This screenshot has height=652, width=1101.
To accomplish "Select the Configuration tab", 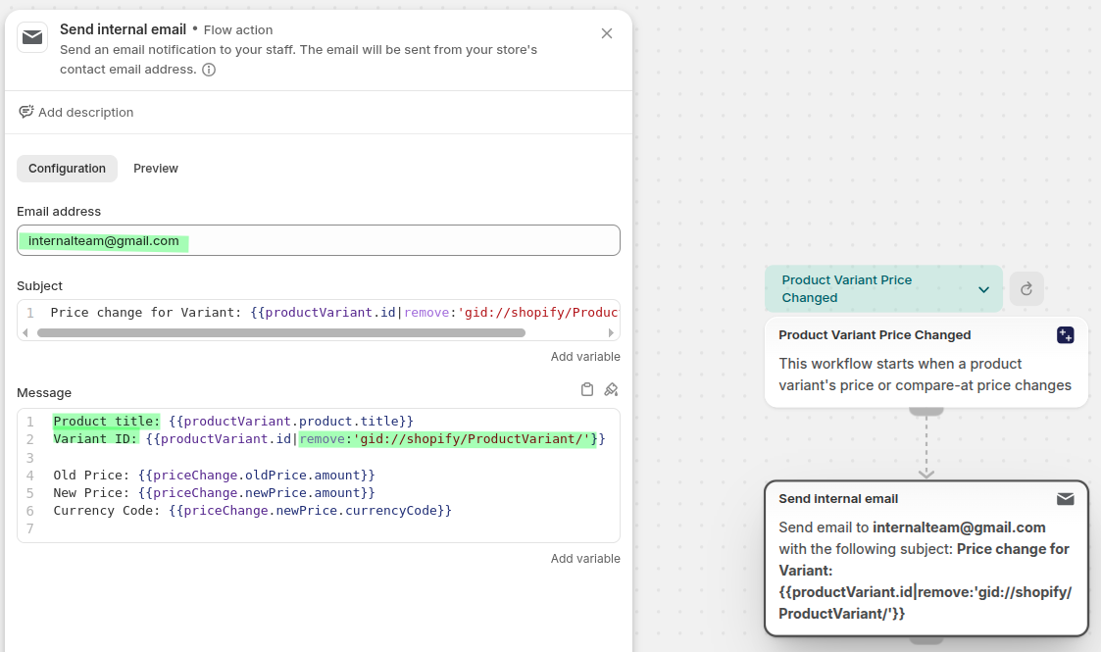I will [67, 169].
